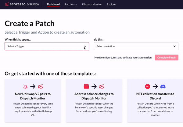
Task: Select Address balance changes template title
Action: pyautogui.click(x=94, y=96)
